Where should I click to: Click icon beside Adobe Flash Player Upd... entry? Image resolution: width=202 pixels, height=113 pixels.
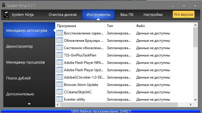pos(60,70)
